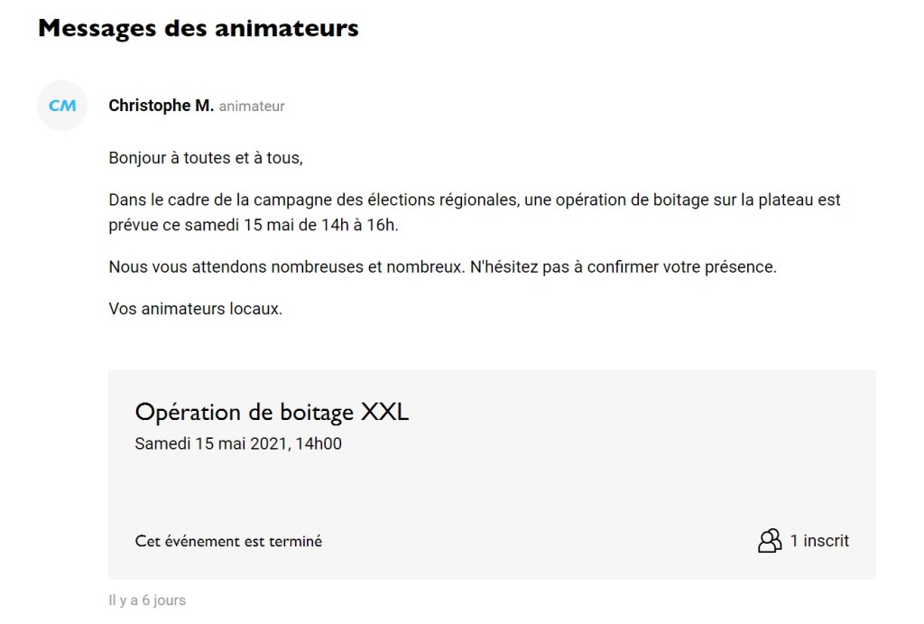Click the "Il y a 6 jours" timestamp
The height and width of the screenshot is (624, 924).
[x=146, y=600]
